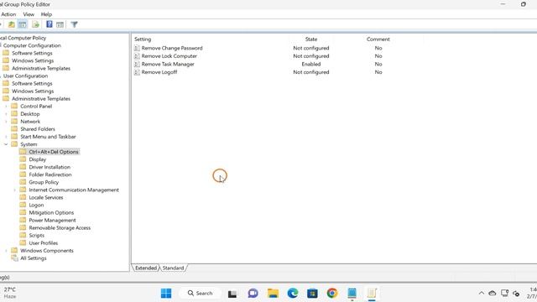Open Task View in the taskbar

click(232, 294)
